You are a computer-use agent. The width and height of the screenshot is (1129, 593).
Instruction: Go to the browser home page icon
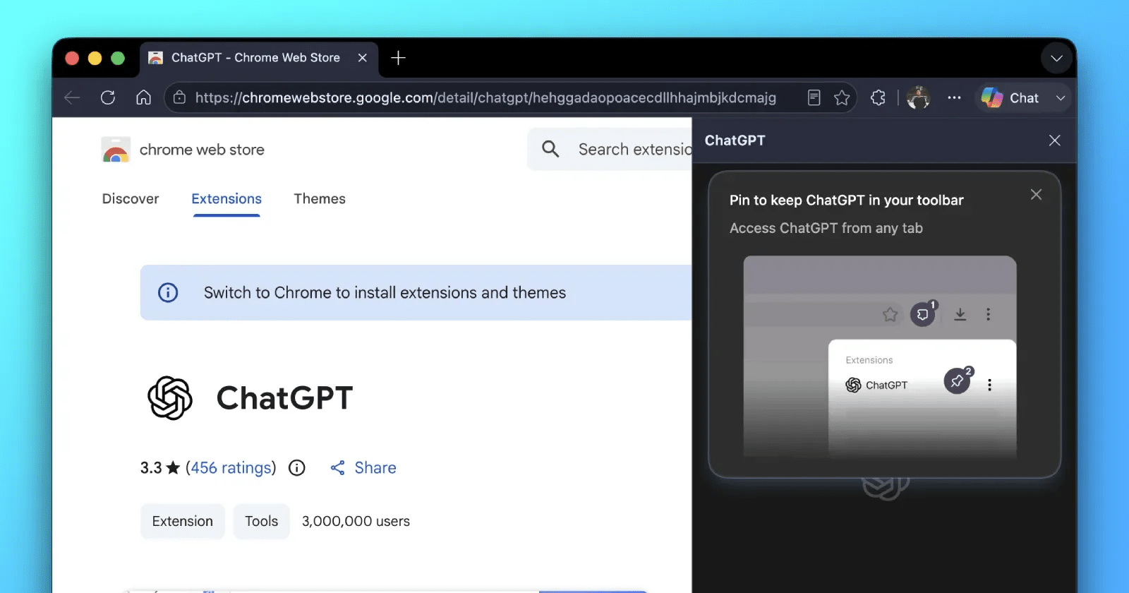pyautogui.click(x=143, y=97)
